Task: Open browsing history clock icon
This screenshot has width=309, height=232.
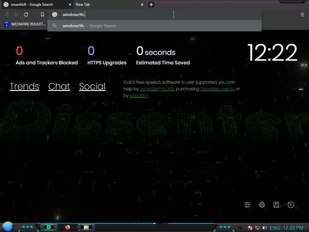Action: click(291, 205)
